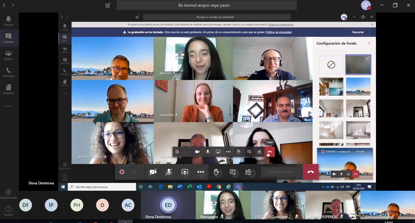Open the meeting chat conversation panel
Screen dimensions: 415x223
pos(232,172)
